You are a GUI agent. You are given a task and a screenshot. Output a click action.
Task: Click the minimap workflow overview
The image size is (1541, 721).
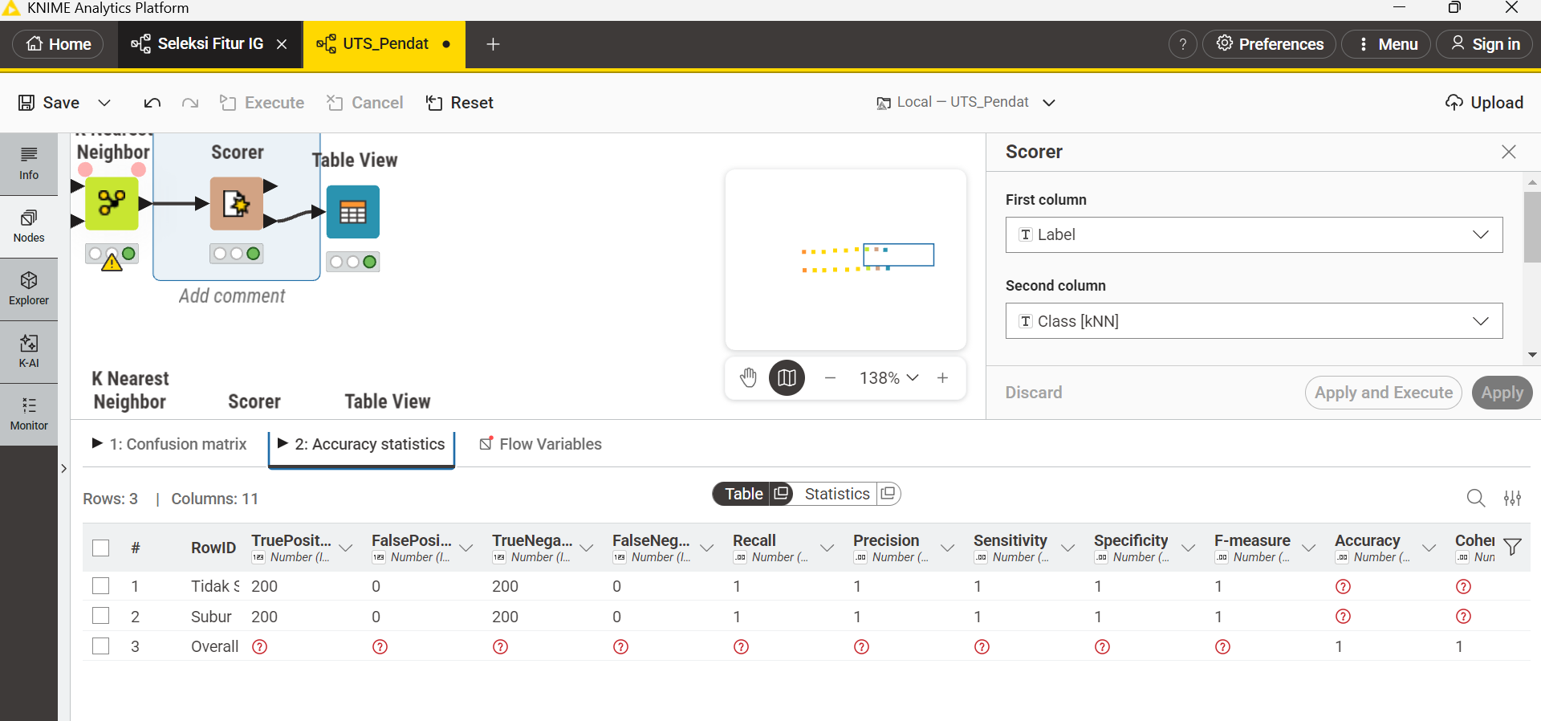846,259
